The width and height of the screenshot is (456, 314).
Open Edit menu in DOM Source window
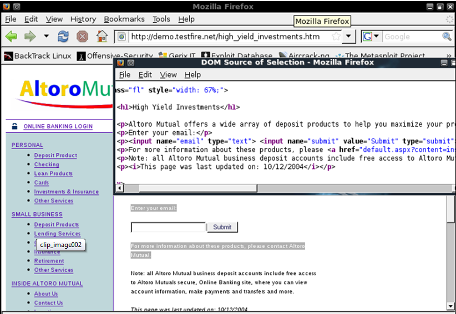(x=145, y=75)
